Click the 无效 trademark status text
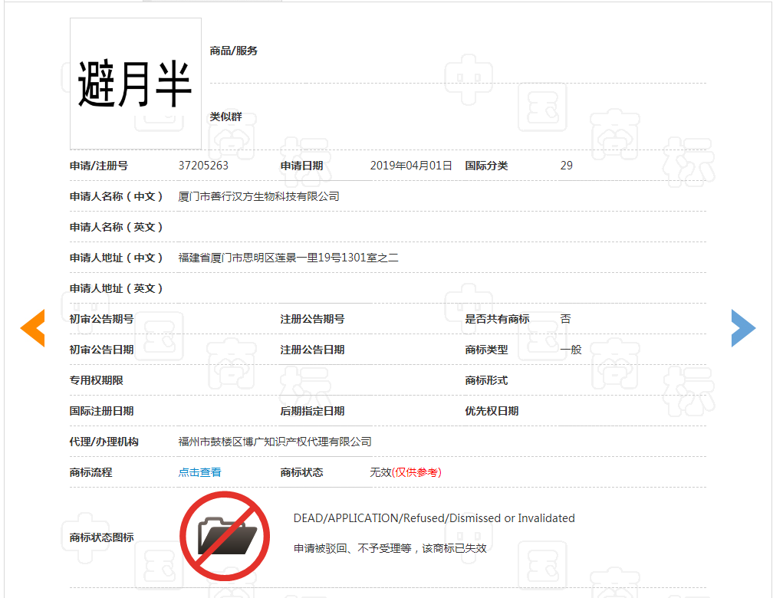 pyautogui.click(x=380, y=472)
